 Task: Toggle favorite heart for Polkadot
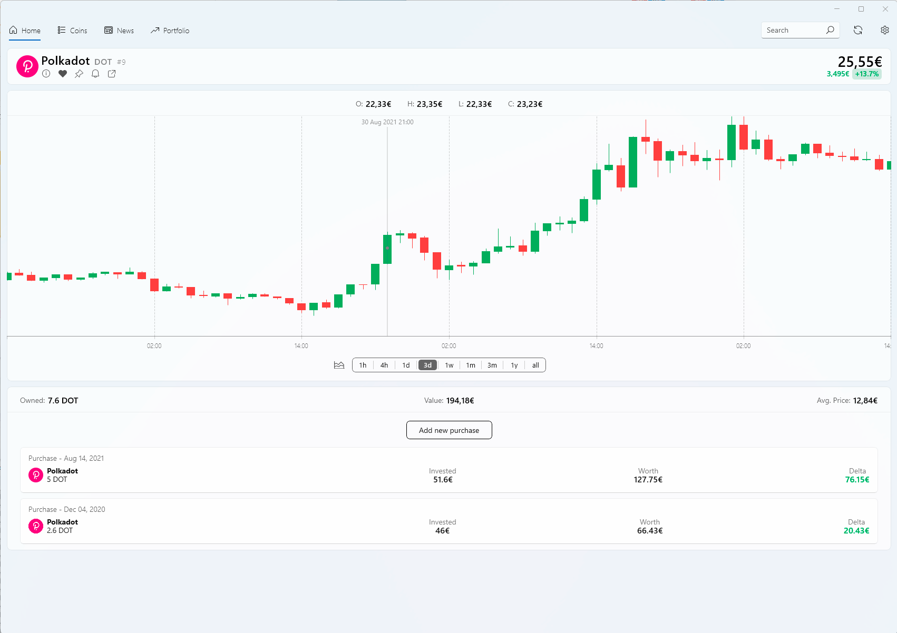(x=63, y=74)
